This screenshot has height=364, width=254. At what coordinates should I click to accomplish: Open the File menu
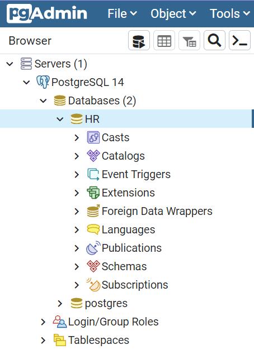[122, 13]
